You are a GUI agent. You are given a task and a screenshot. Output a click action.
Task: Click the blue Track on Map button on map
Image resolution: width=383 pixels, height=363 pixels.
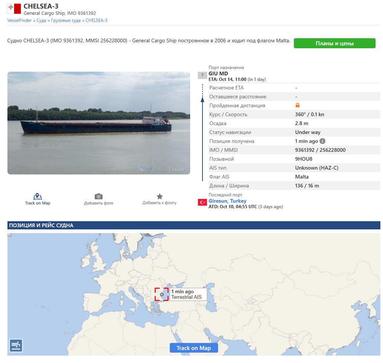coord(194,348)
